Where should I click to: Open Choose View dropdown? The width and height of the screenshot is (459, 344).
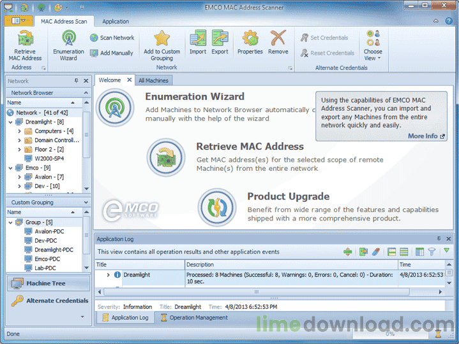coord(373,46)
